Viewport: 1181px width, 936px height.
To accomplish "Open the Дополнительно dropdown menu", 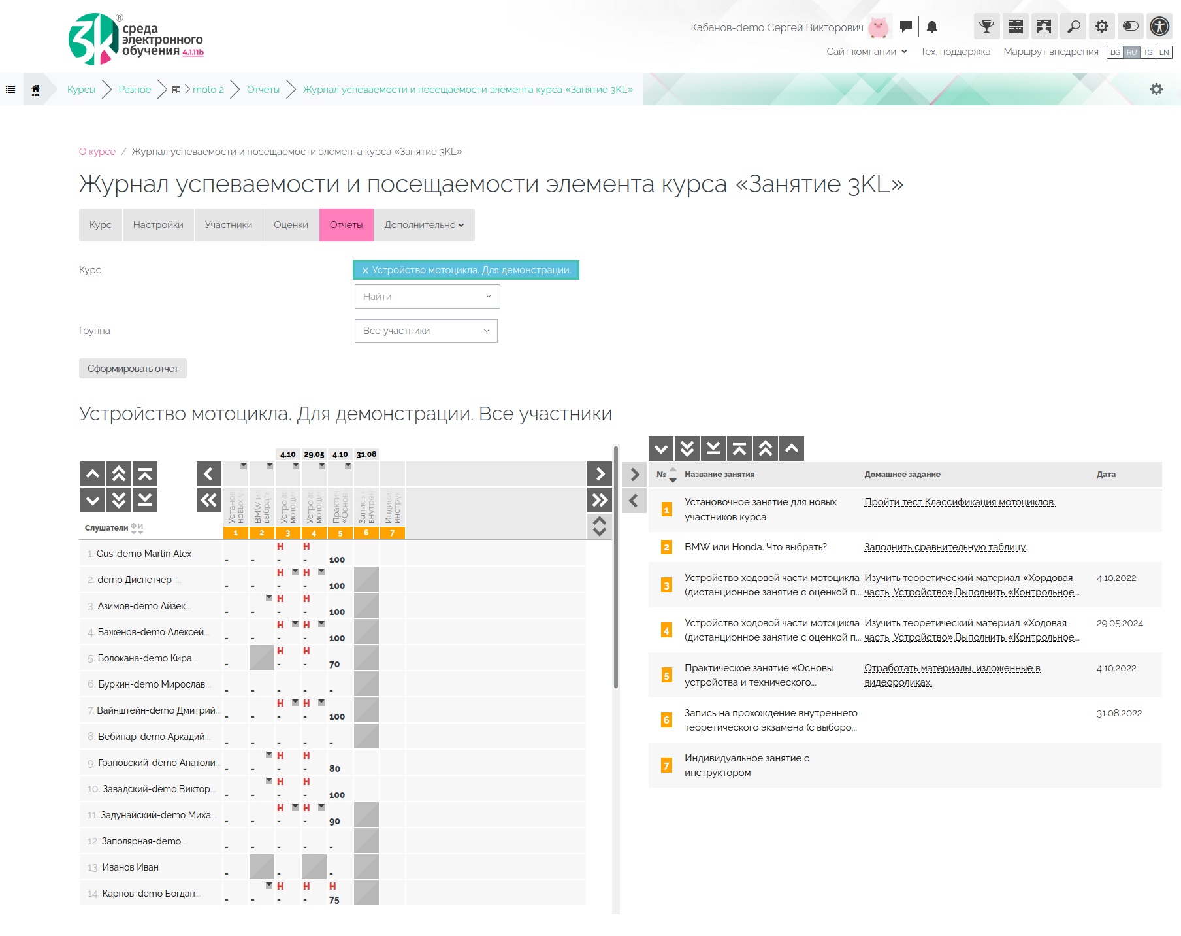I will coord(423,225).
